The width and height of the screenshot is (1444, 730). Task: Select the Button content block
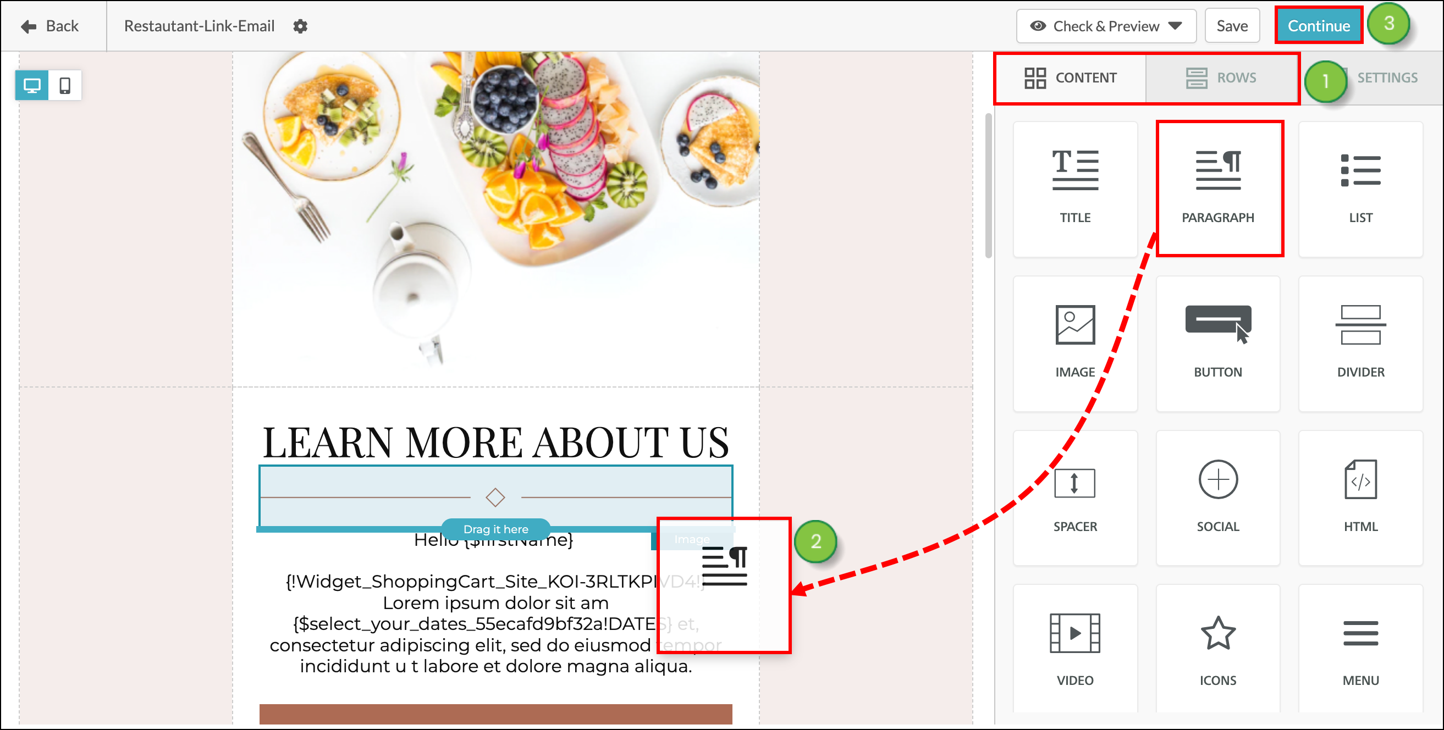(x=1218, y=344)
